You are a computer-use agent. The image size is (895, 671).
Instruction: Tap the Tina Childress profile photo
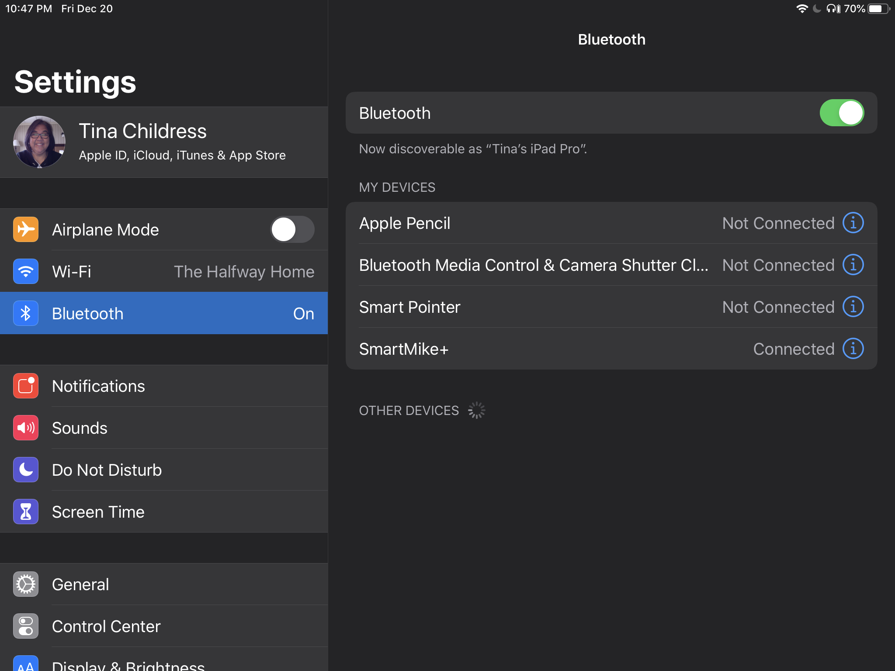click(x=39, y=142)
